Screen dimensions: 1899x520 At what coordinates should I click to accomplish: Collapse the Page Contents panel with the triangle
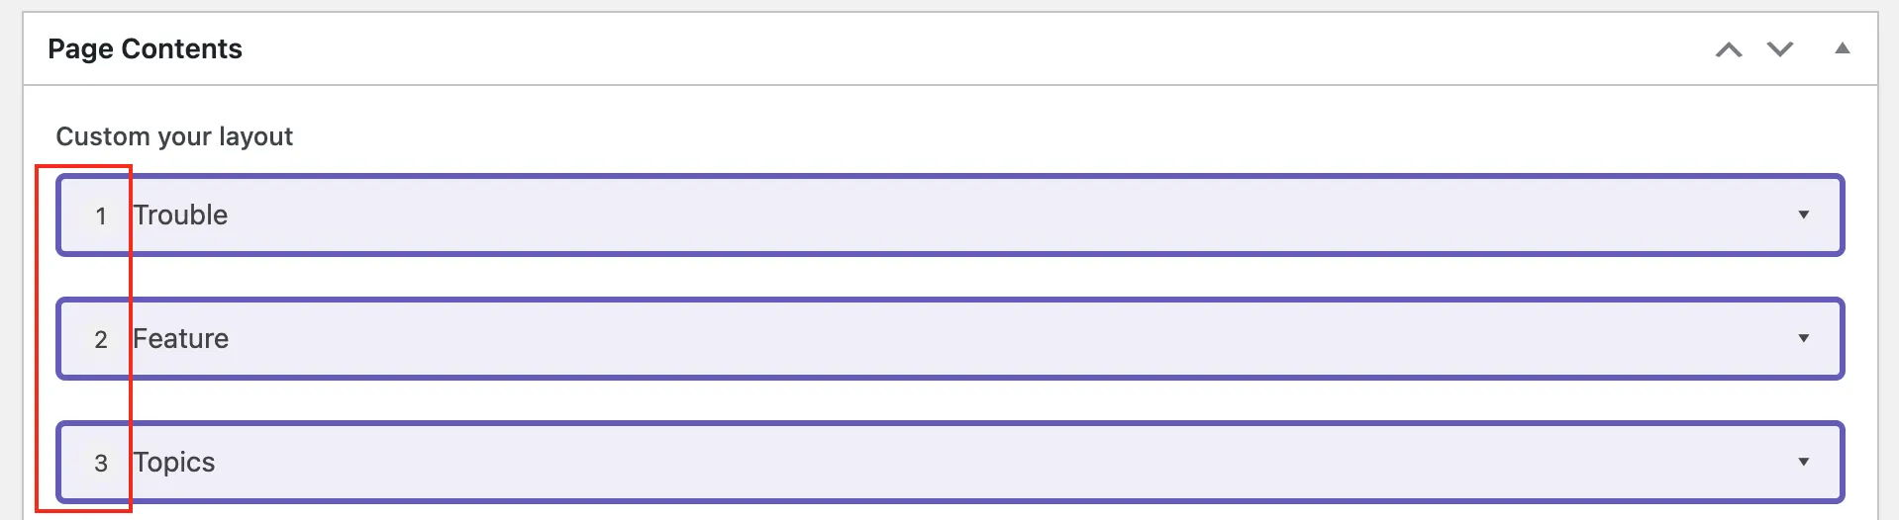point(1842,48)
